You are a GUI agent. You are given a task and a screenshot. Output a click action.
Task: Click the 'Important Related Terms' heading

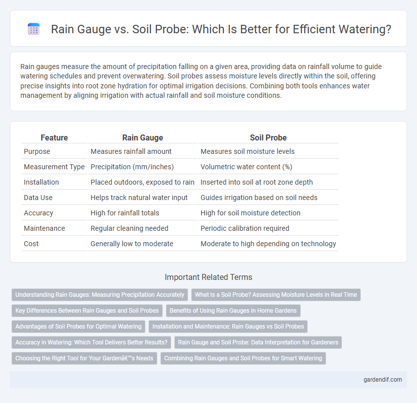pyautogui.click(x=208, y=277)
